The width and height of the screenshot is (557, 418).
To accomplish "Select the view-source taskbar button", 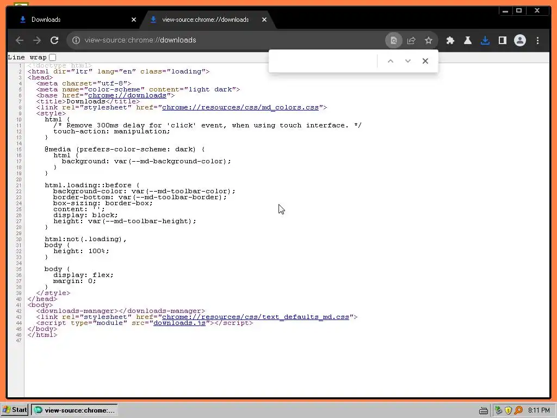I will pos(74,410).
